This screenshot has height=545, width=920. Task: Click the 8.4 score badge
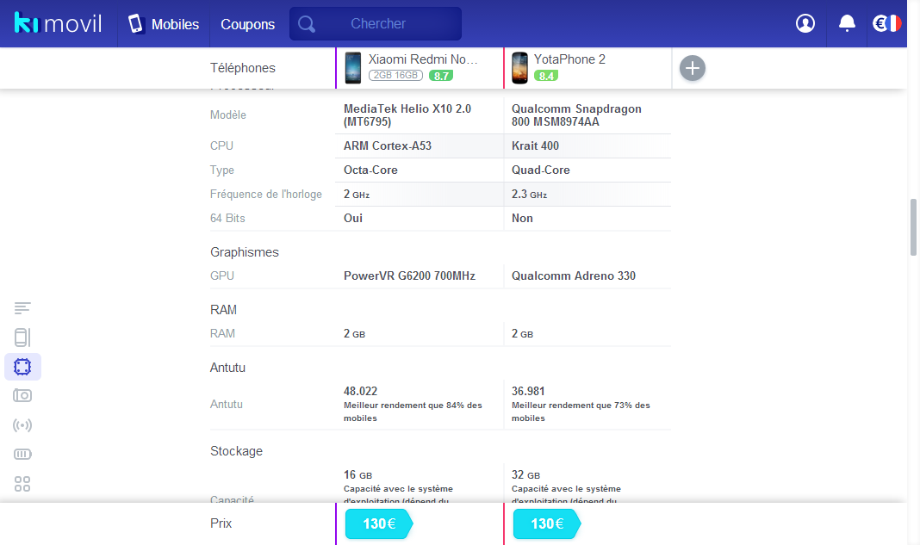(546, 76)
